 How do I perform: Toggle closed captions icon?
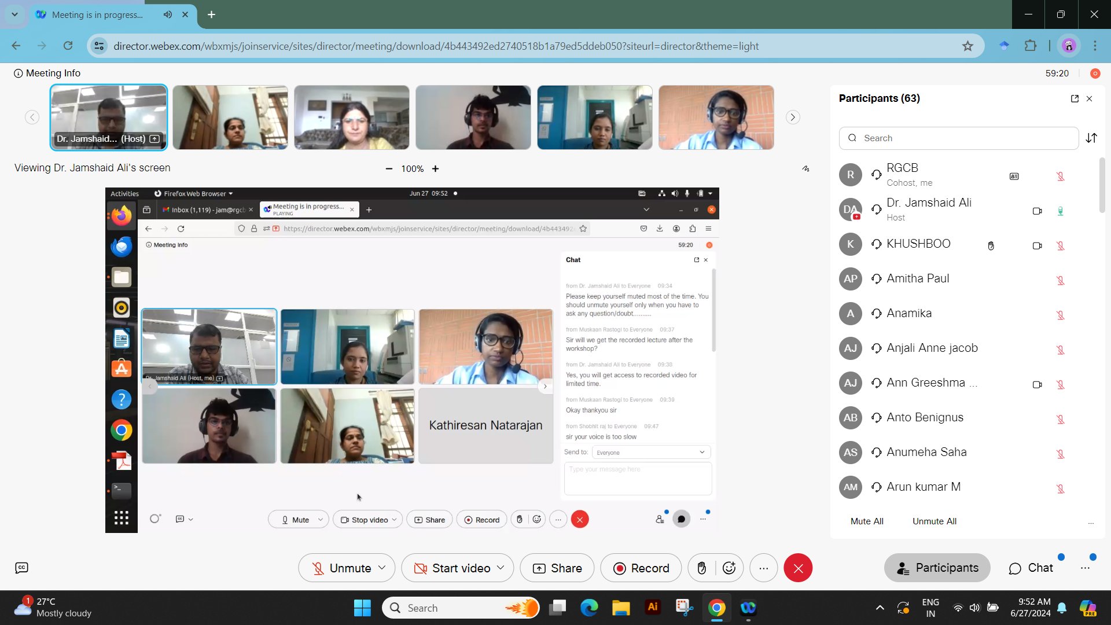point(21,568)
